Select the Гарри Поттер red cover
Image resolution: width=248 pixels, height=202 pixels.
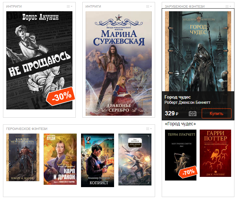(x=215, y=153)
